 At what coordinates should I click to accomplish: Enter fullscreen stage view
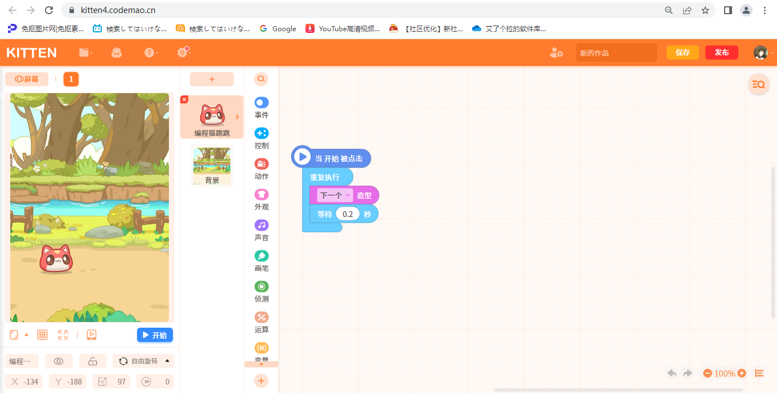click(63, 335)
